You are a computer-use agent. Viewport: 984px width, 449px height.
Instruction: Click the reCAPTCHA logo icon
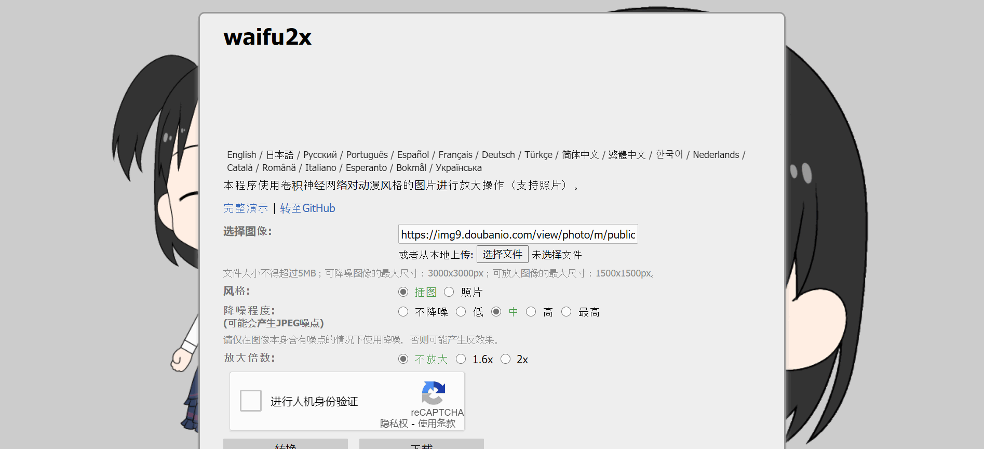coord(433,393)
